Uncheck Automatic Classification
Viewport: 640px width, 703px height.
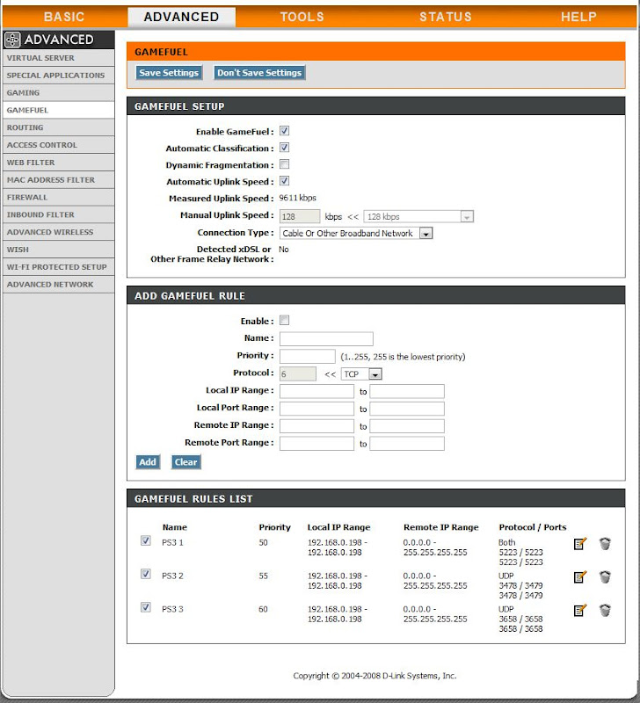284,148
